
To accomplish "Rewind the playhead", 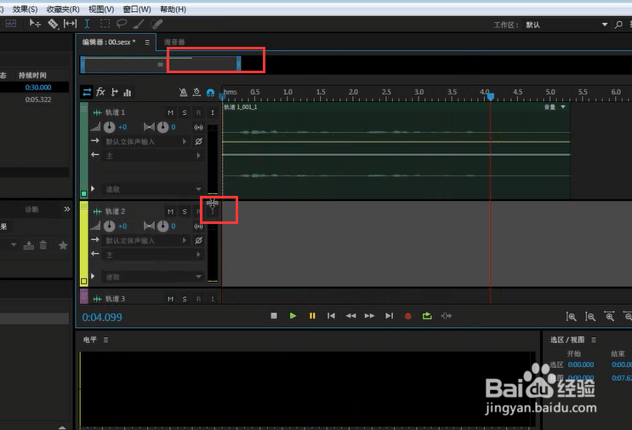I will point(350,316).
